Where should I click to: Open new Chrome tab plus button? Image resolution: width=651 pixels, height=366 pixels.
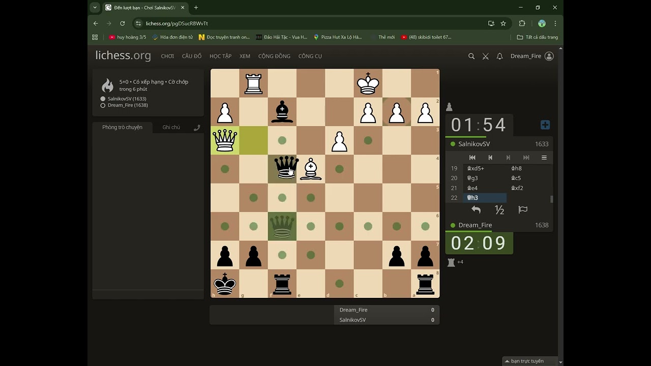coord(196,8)
